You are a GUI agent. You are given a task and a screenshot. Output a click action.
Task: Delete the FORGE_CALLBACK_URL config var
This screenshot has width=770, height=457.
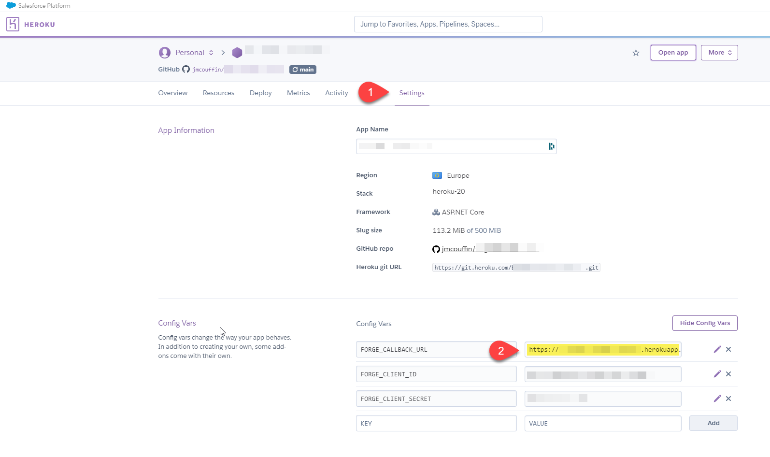click(x=728, y=349)
